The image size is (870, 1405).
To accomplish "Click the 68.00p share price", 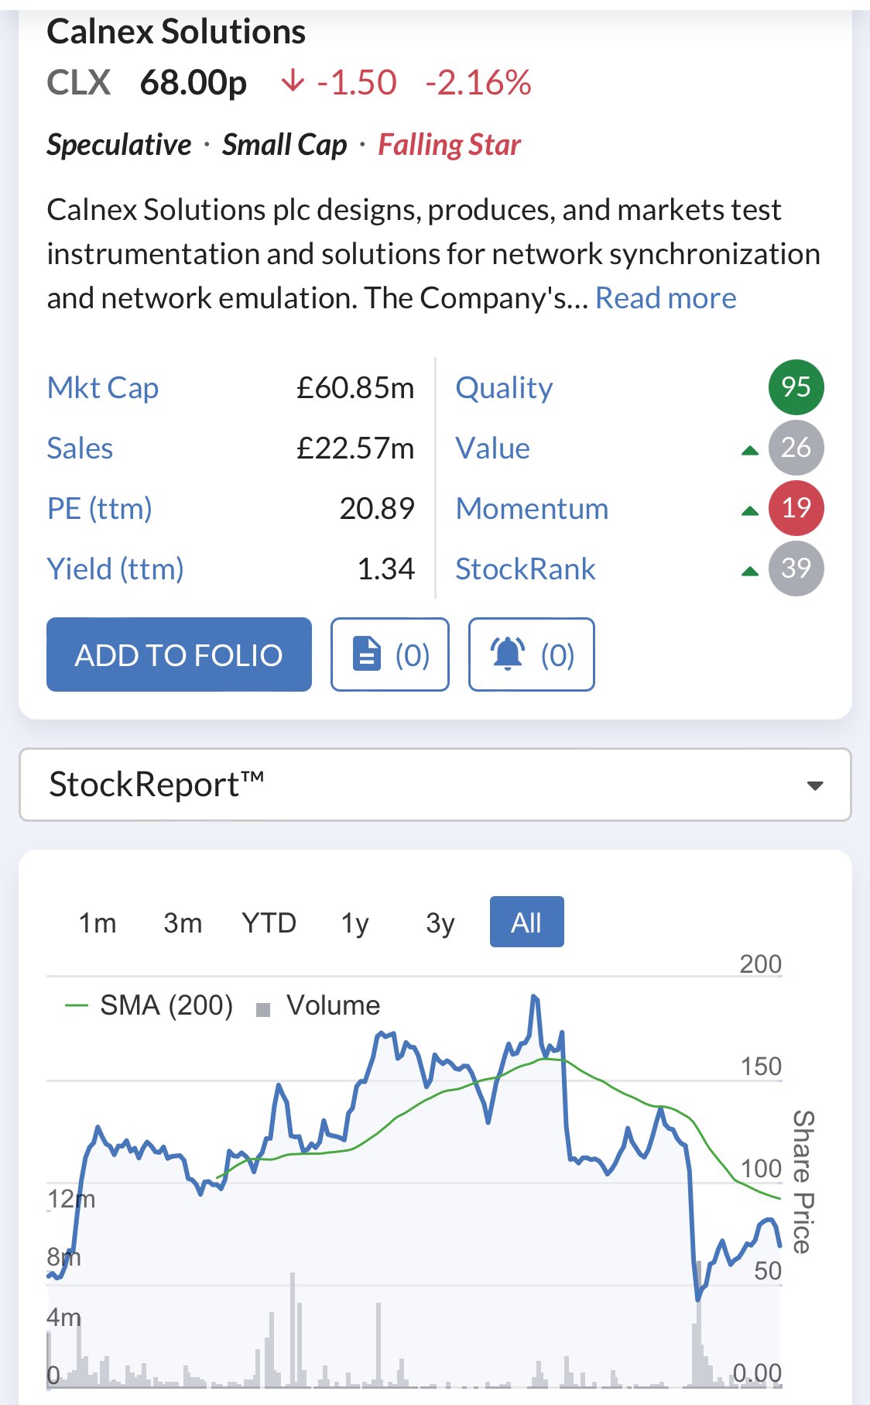I will [x=193, y=82].
